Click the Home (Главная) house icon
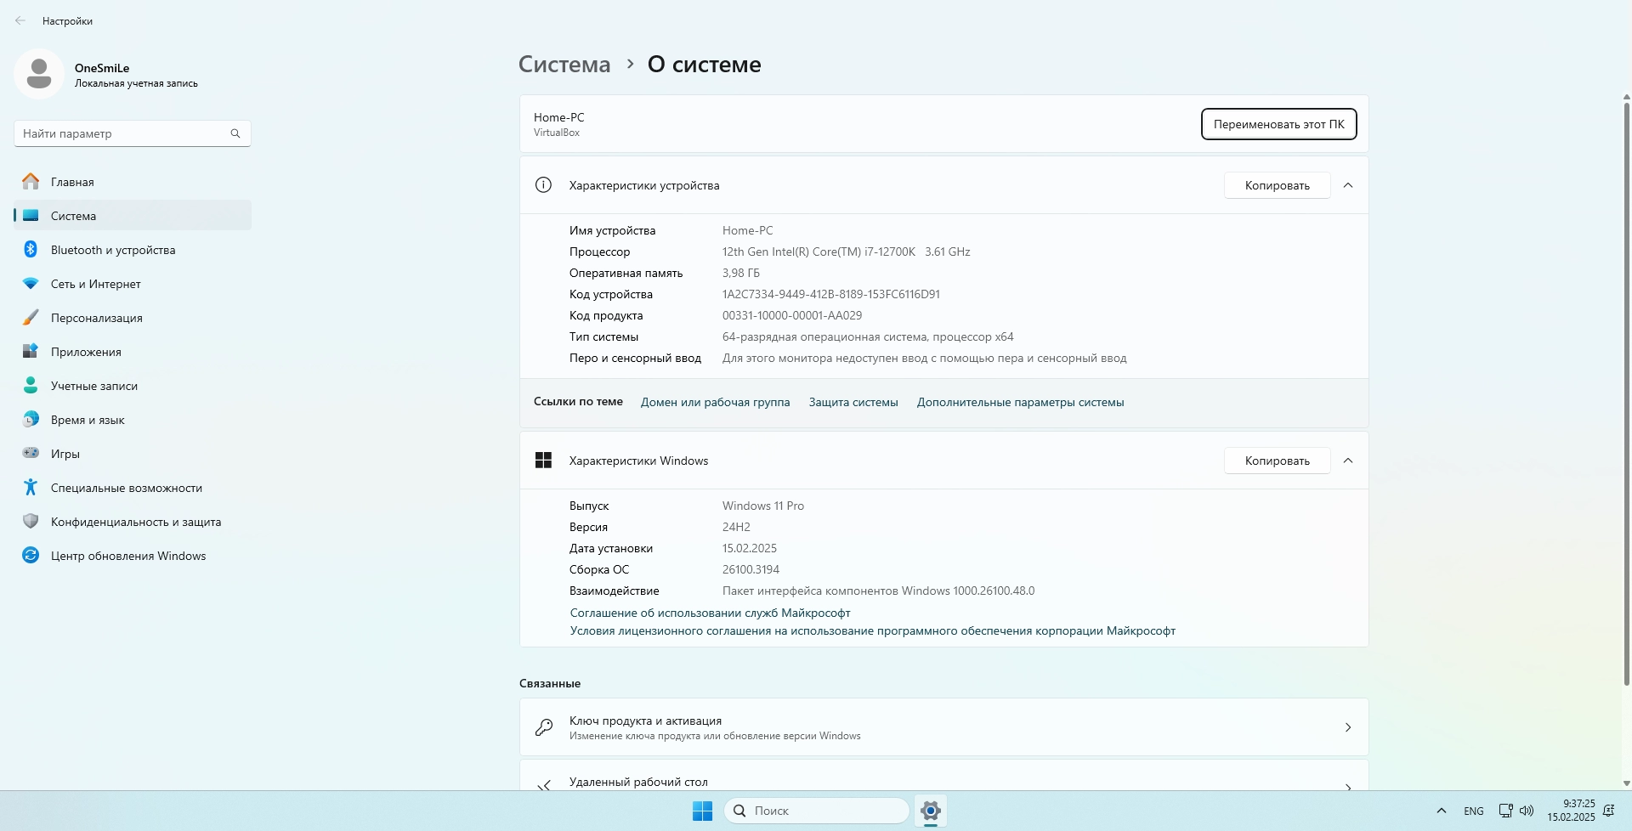Viewport: 1632px width, 831px height. click(x=31, y=181)
